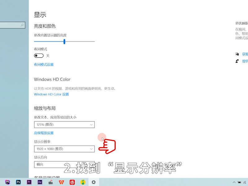Expand the system tray hidden icons chevron
The image size is (248, 186).
(234, 182)
